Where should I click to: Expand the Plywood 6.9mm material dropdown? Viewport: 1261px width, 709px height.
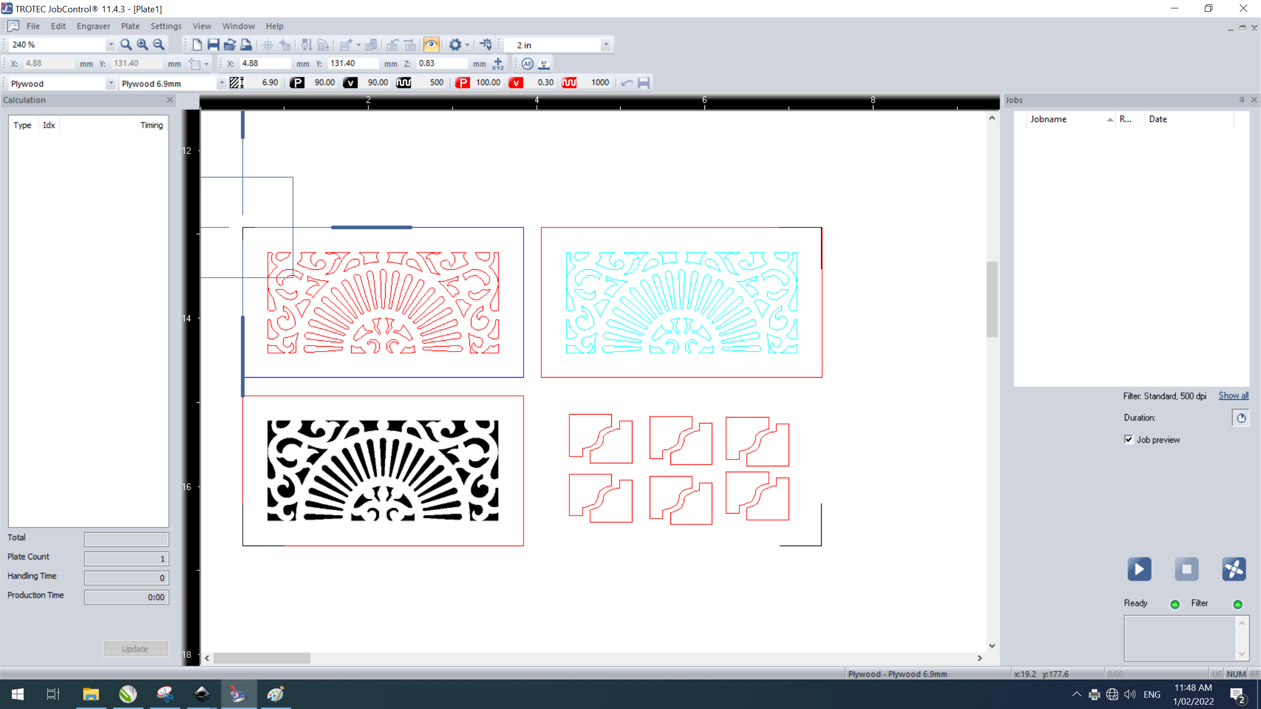221,83
